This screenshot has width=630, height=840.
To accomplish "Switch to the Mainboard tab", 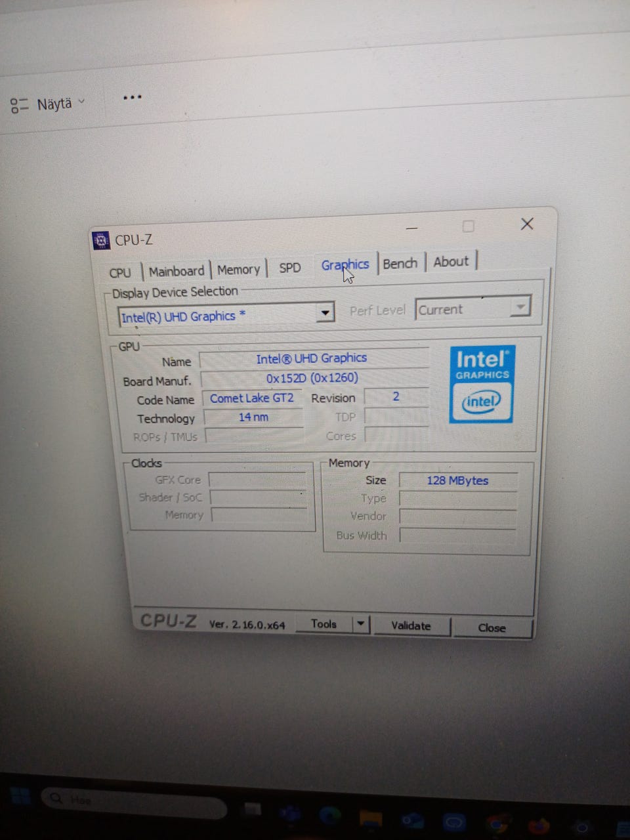I will tap(177, 271).
